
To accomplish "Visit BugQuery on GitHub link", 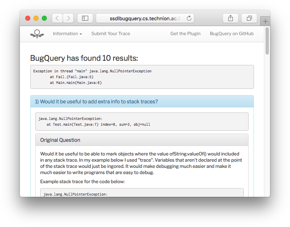I will click(x=232, y=33).
